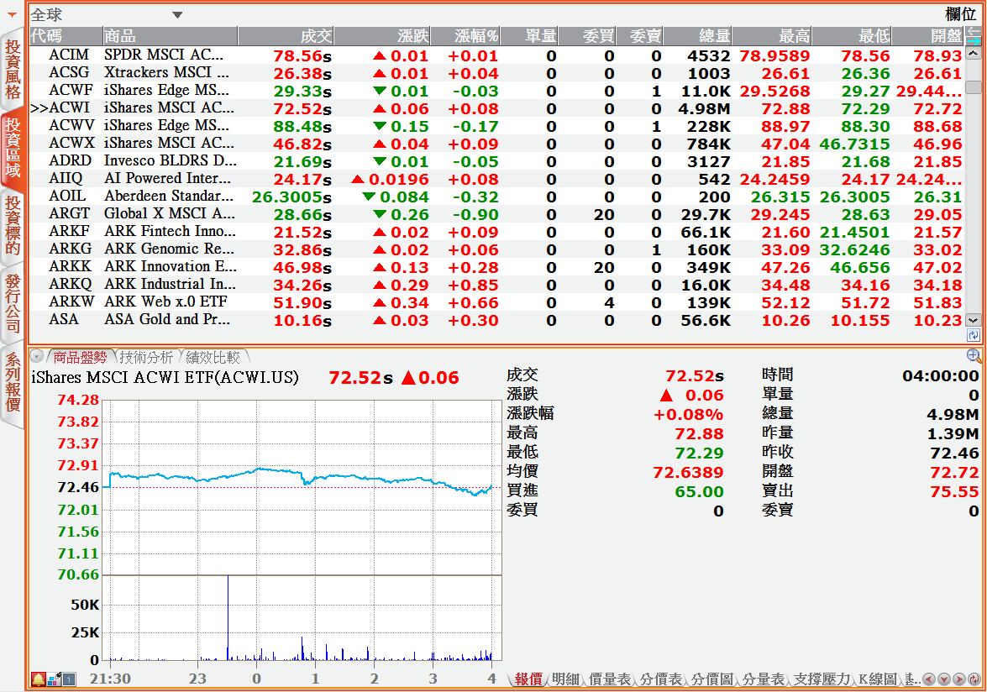Click the round down-arrow beside the bottom tabs
The width and height of the screenshot is (987, 692).
(943, 679)
